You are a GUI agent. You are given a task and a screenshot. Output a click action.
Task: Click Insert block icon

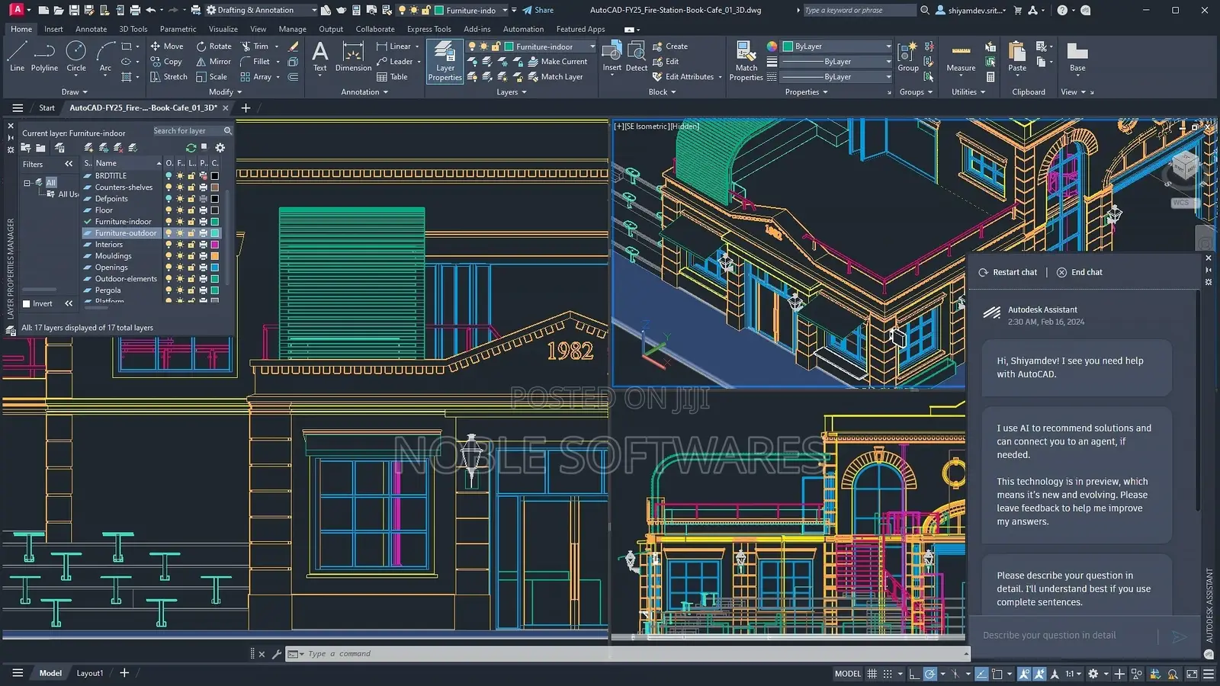click(x=612, y=57)
